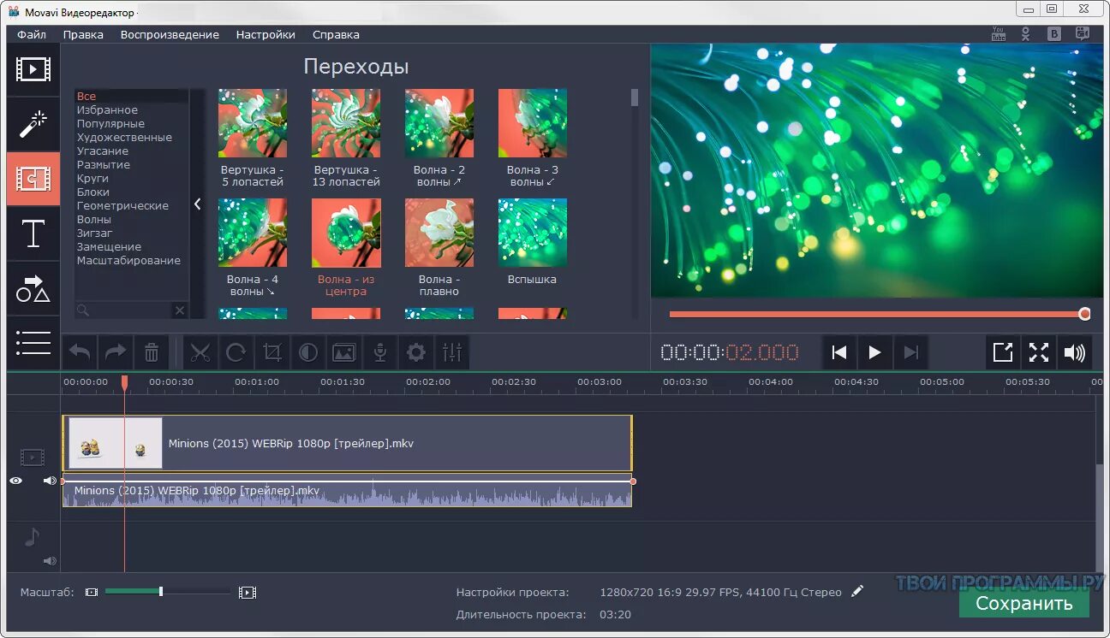This screenshot has width=1110, height=638.
Task: Redo the last action
Action: pyautogui.click(x=116, y=351)
